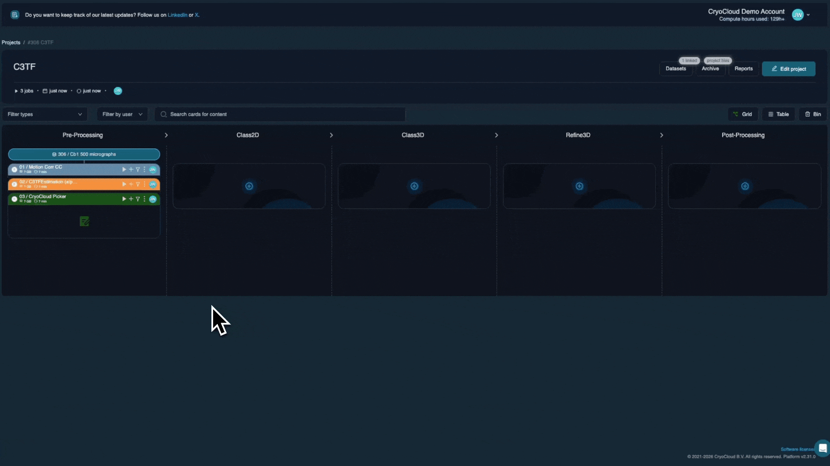Click the Pre-Processing column header
This screenshot has width=830, height=466.
tap(83, 135)
